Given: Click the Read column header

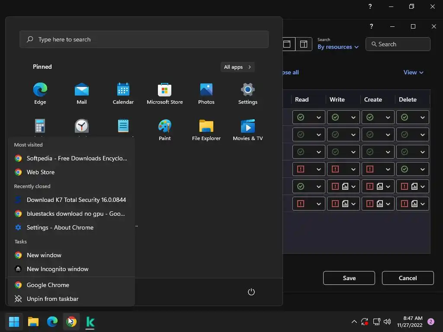Looking at the screenshot, I should tap(302, 99).
